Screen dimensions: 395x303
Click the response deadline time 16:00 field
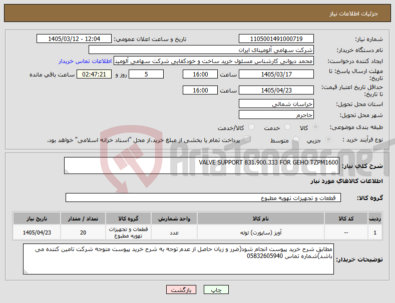[x=200, y=74]
